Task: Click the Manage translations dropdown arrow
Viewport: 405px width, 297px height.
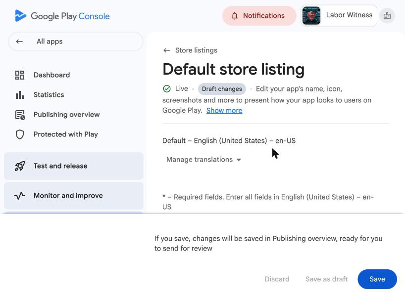Action: [x=239, y=160]
